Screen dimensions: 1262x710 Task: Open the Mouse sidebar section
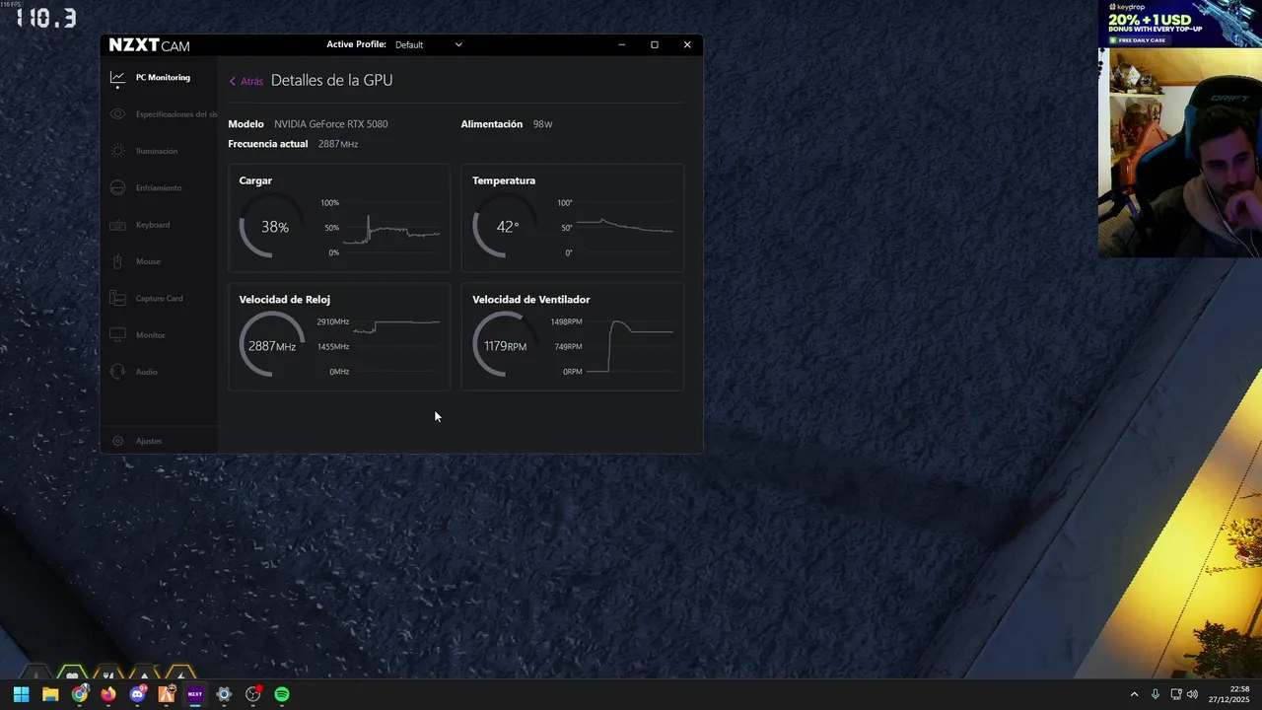[x=158, y=261]
